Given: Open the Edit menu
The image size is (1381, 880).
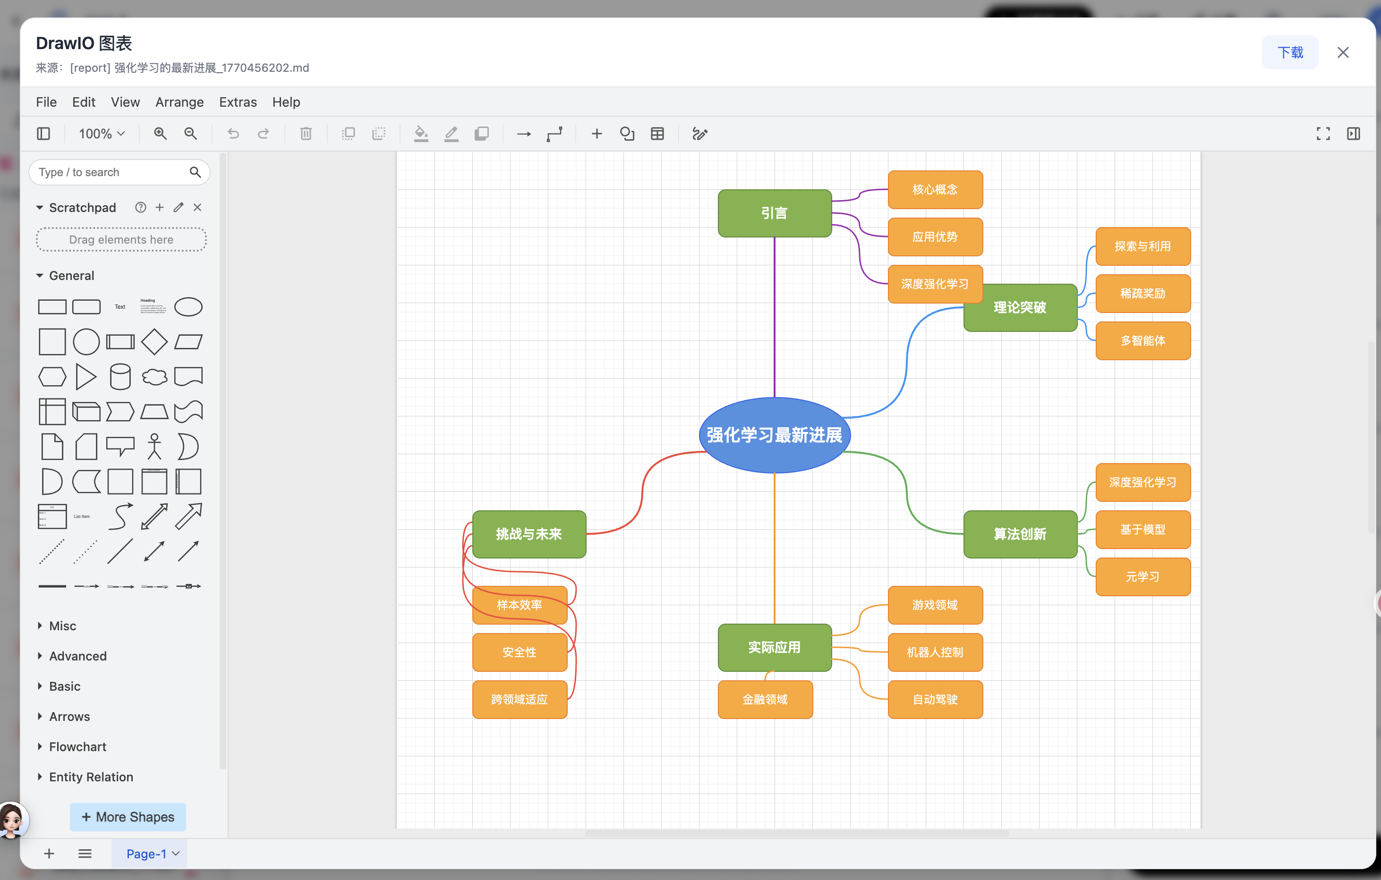Looking at the screenshot, I should [x=84, y=102].
